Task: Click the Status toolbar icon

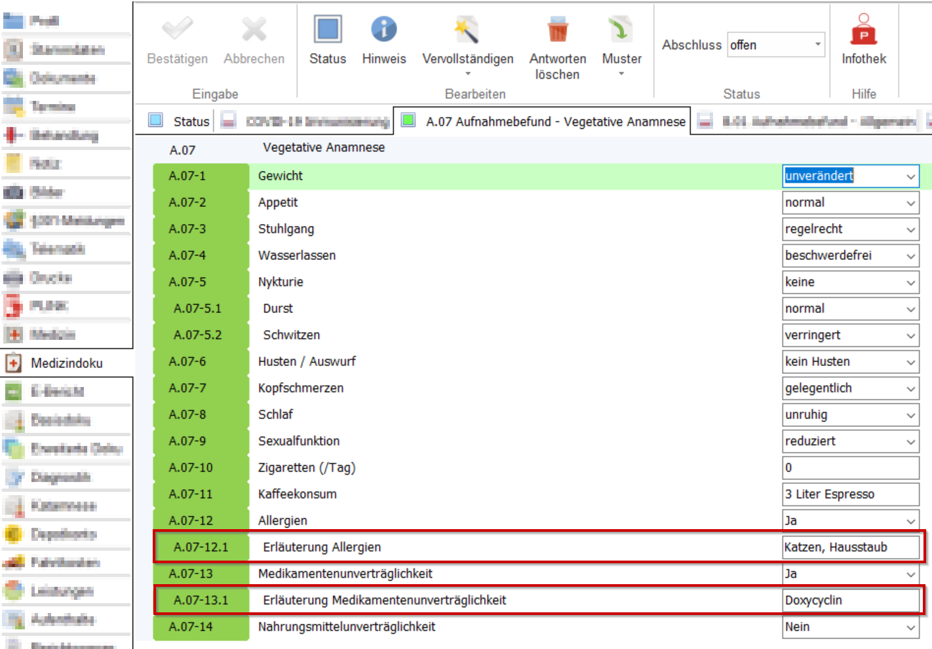Action: point(327,30)
